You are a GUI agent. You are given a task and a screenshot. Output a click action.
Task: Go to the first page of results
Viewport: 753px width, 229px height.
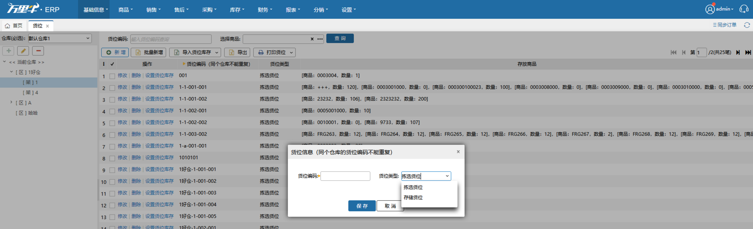point(674,53)
